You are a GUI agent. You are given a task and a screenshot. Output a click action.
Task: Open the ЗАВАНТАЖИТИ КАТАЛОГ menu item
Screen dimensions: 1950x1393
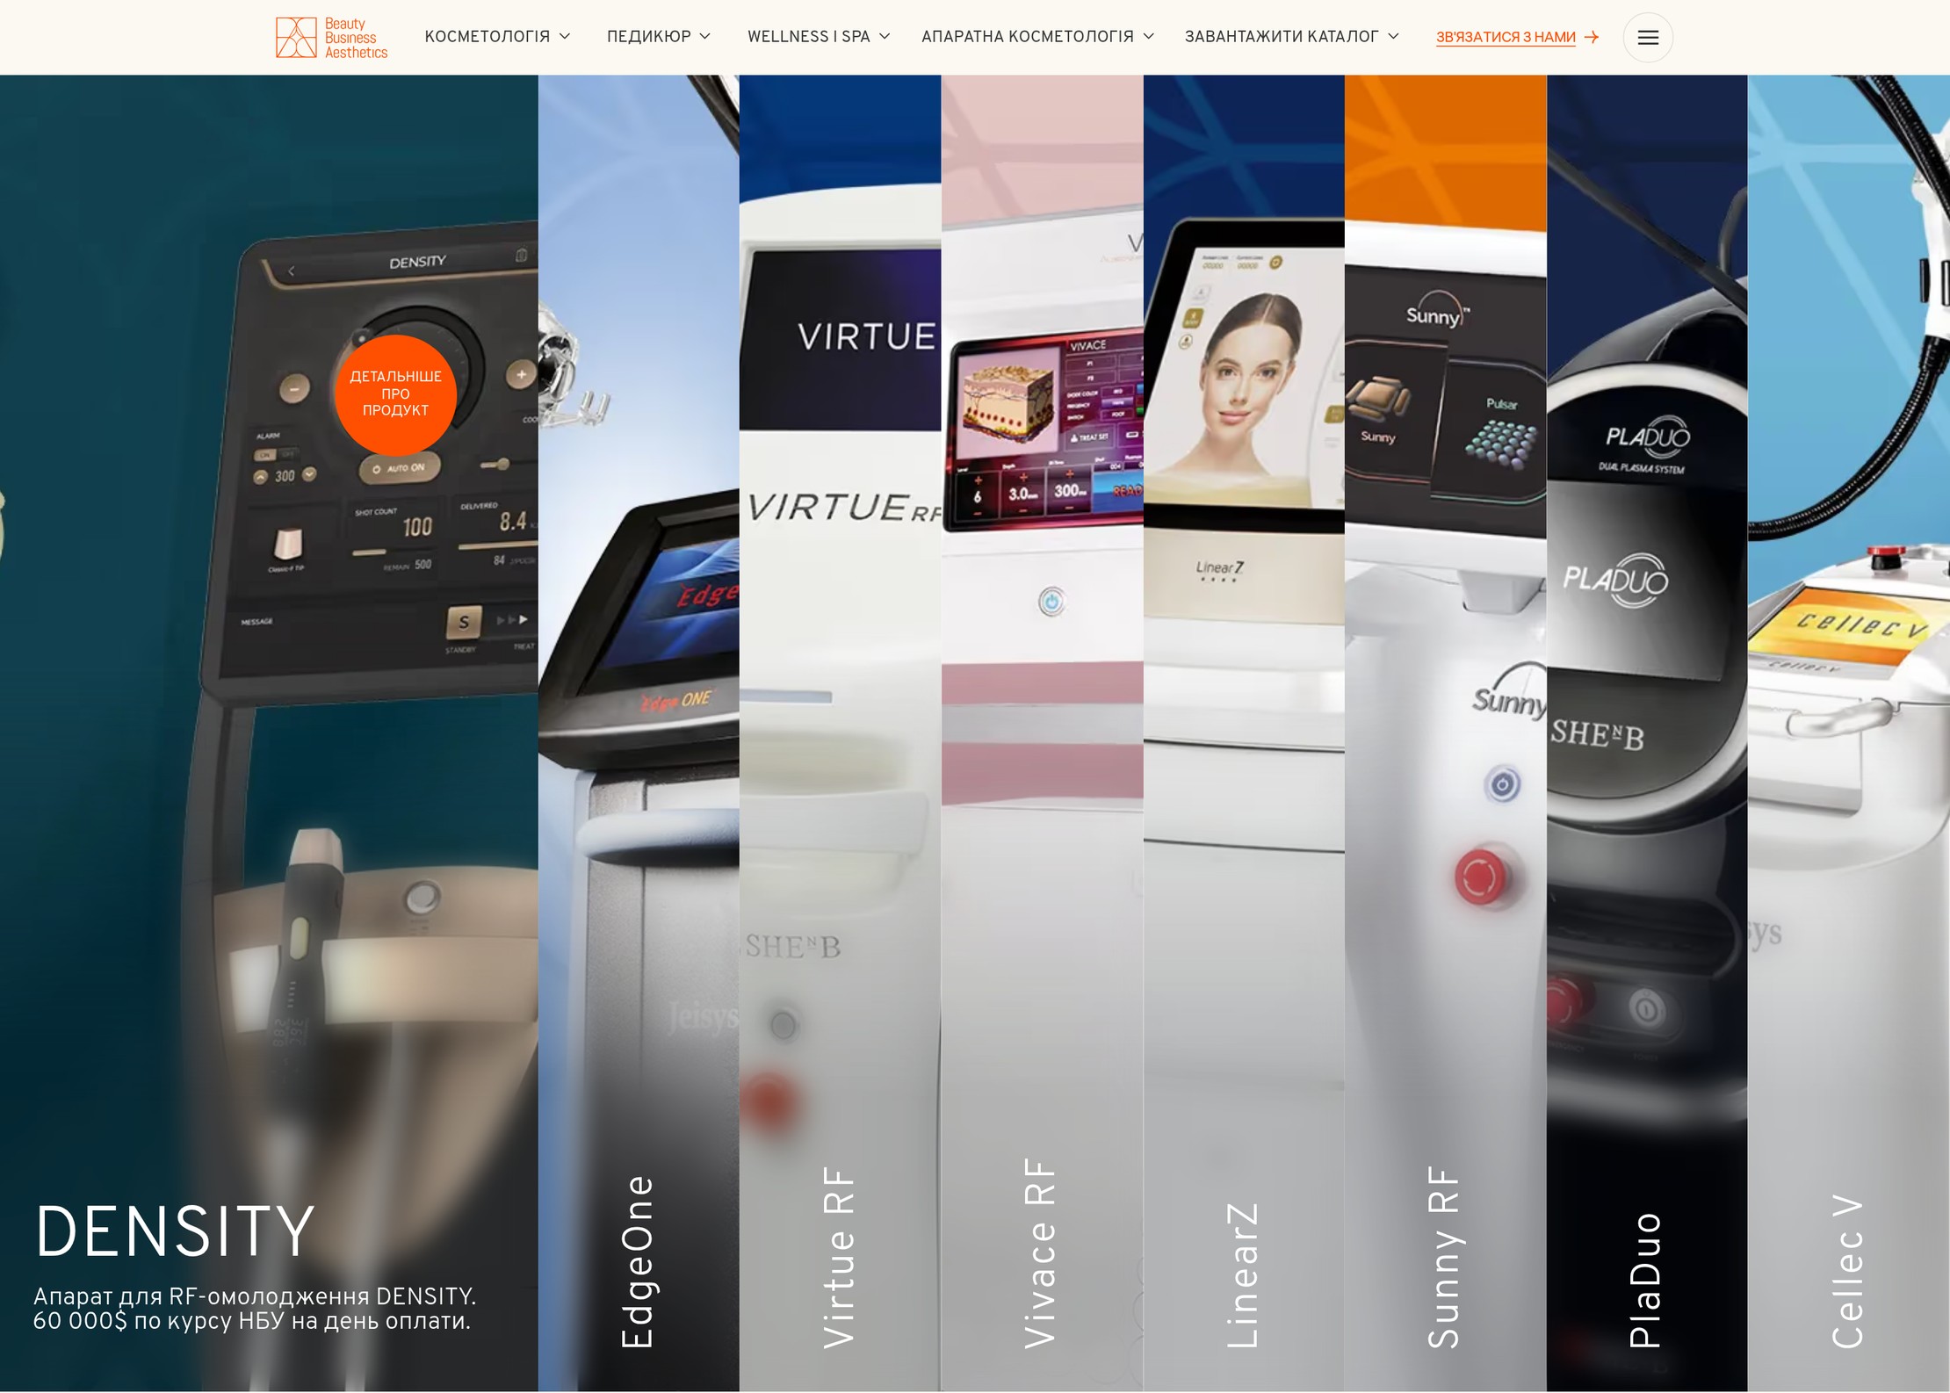click(x=1282, y=37)
